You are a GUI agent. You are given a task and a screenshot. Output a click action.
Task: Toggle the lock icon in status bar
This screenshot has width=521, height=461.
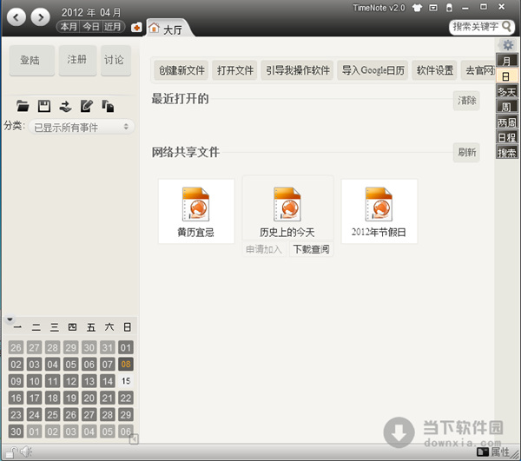(x=10, y=451)
